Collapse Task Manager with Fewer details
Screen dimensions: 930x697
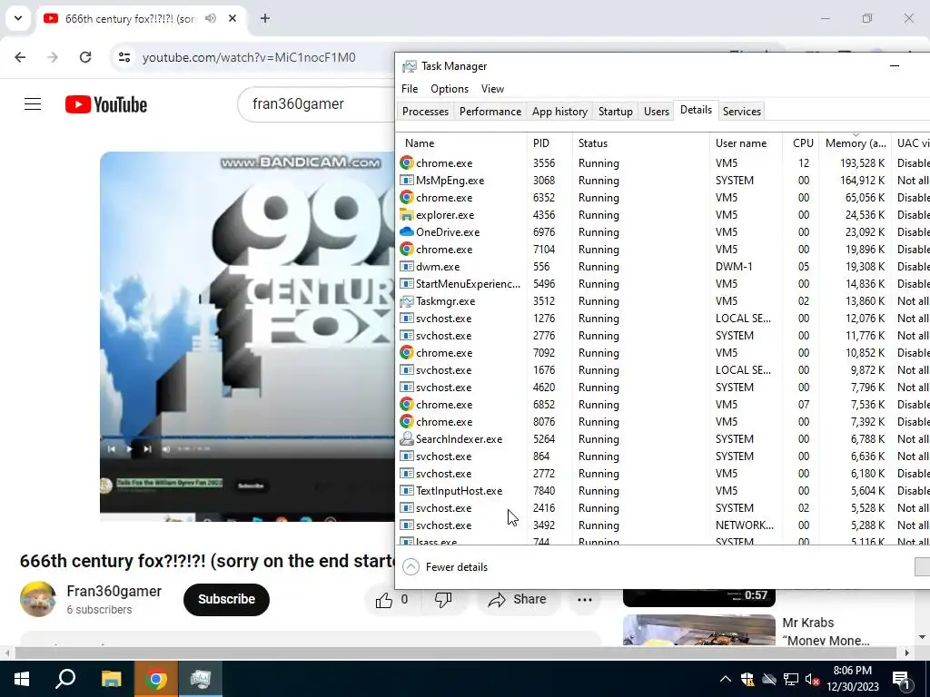445,567
